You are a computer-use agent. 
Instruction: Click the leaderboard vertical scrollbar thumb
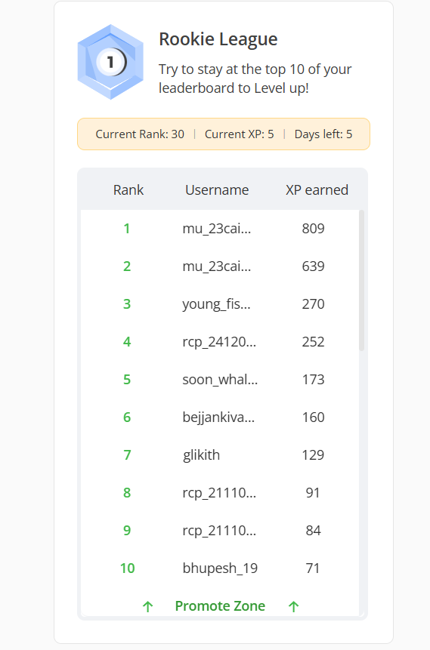pyautogui.click(x=361, y=281)
